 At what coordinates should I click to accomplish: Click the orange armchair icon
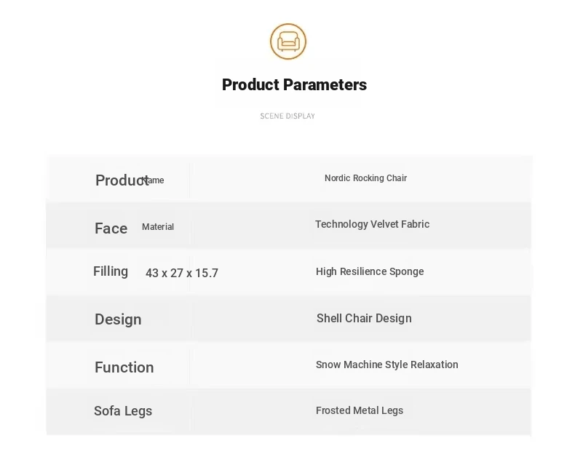click(x=288, y=41)
